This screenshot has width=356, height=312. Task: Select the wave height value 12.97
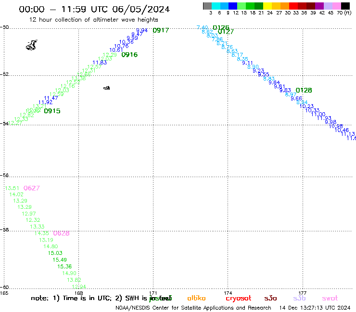(29, 214)
